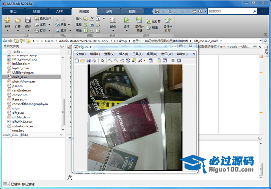Image resolution: width=271 pixels, height=189 pixels.
Task: Click the dock figure arrow in Figure 1 menu bar
Action: [194, 54]
